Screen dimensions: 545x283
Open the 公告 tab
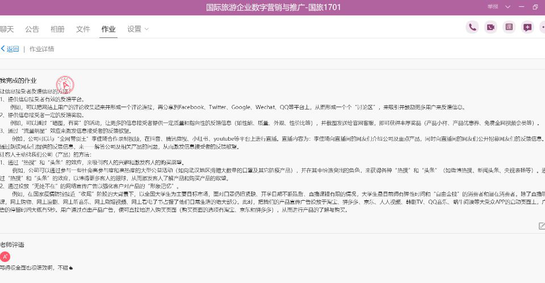32,29
